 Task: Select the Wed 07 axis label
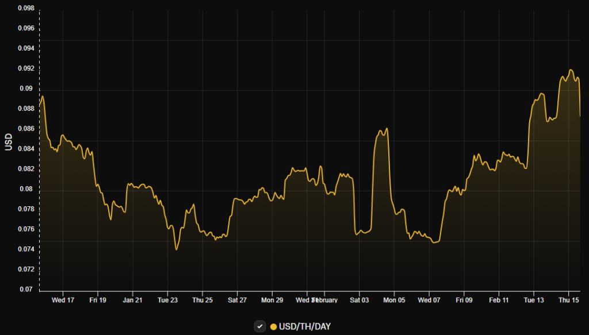pyautogui.click(x=429, y=299)
